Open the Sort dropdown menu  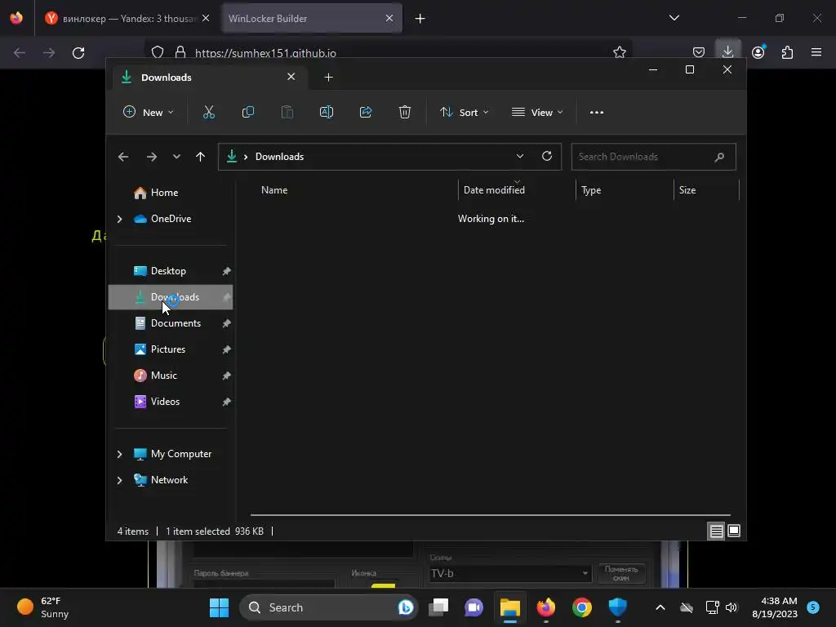464,113
